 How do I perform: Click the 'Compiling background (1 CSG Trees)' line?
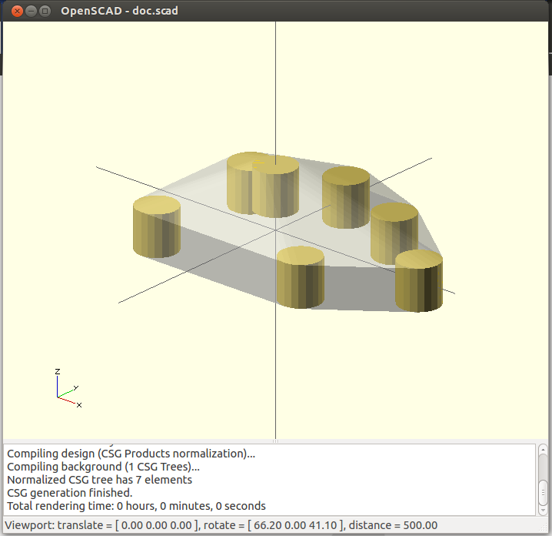[x=103, y=467]
